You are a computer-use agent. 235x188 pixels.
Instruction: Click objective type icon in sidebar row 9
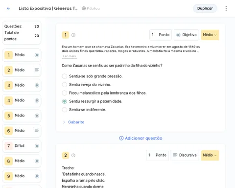(37, 176)
